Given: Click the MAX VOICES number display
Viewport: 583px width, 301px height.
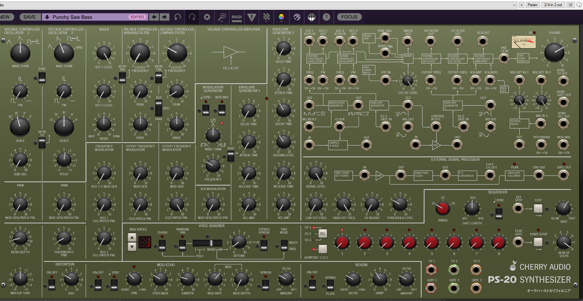Looking at the screenshot, I should (145, 242).
